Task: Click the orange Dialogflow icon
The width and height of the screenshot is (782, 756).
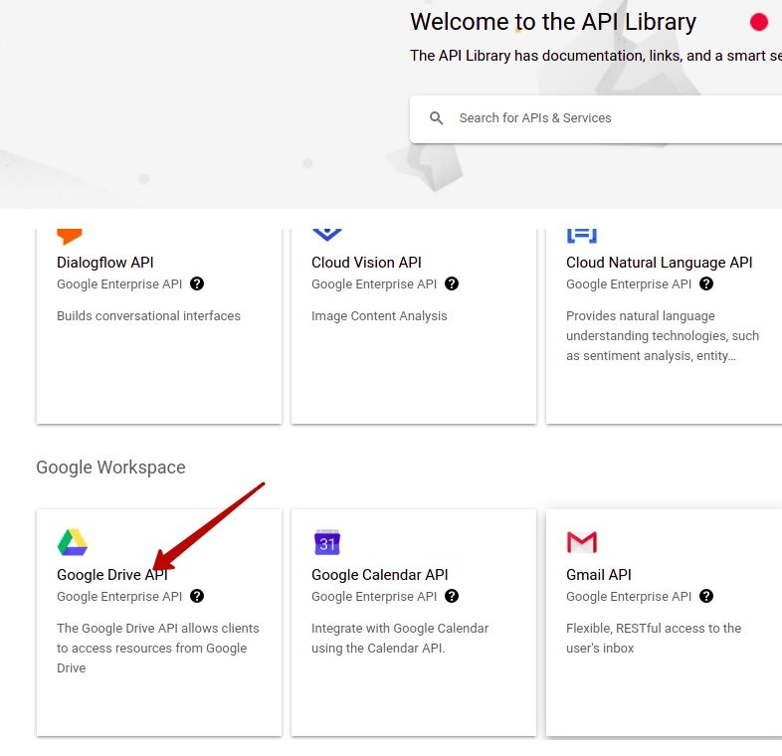Action: (x=70, y=237)
